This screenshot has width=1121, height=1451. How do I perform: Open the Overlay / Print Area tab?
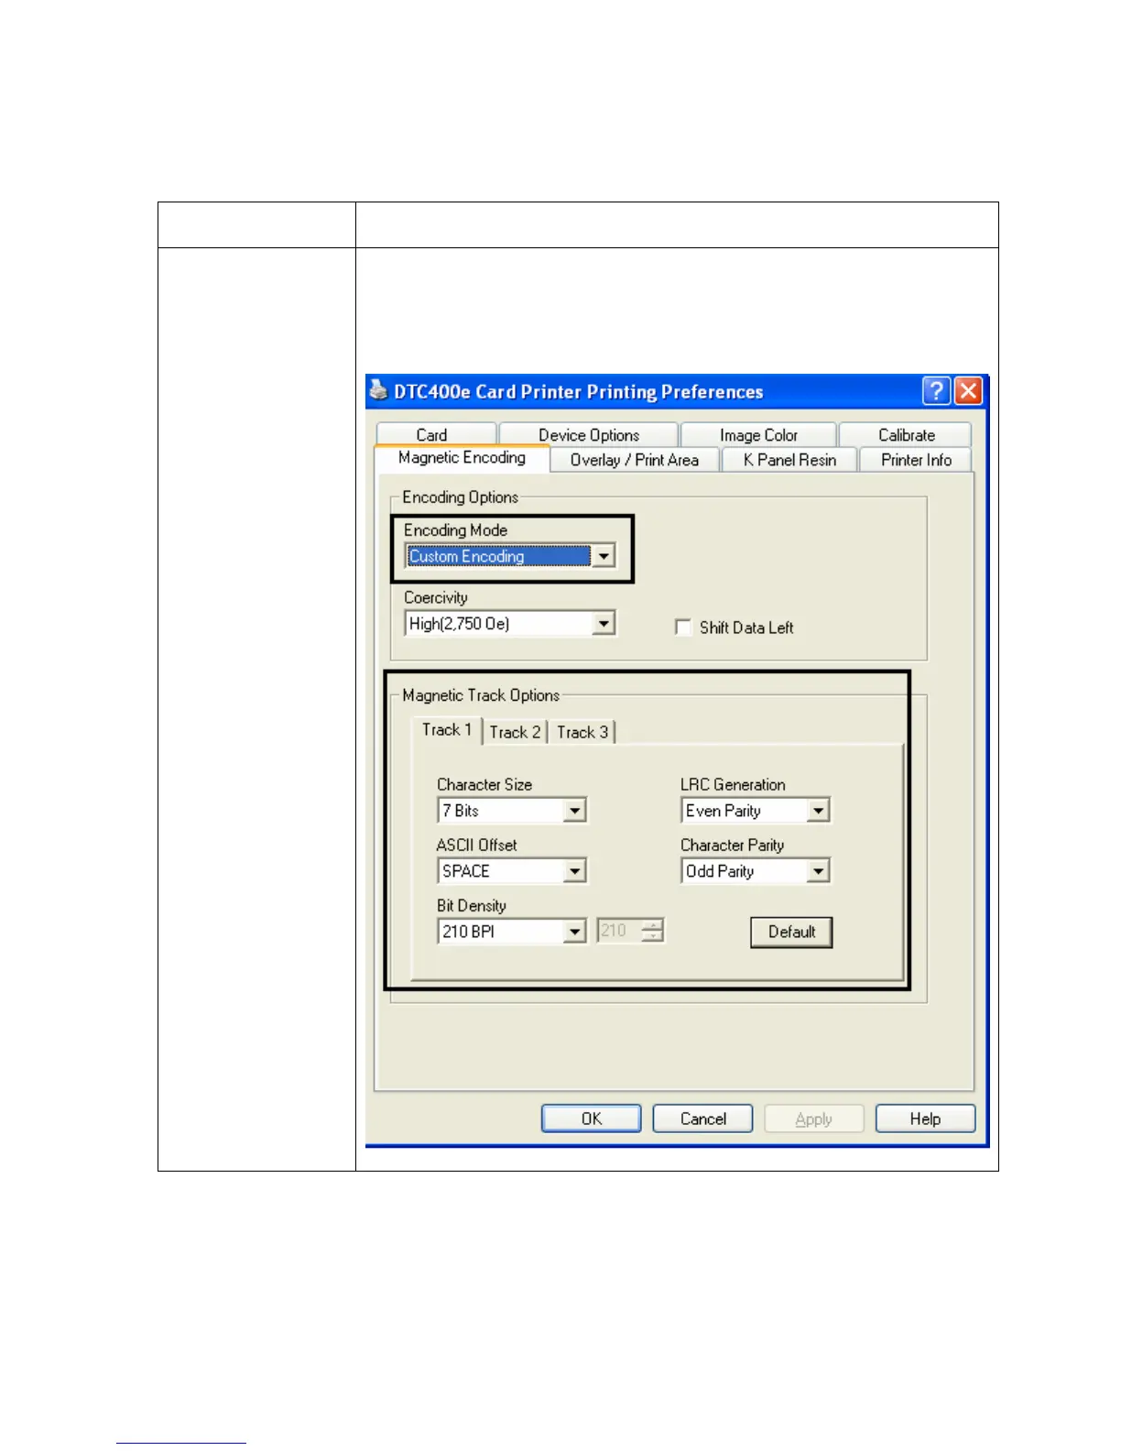pyautogui.click(x=635, y=460)
